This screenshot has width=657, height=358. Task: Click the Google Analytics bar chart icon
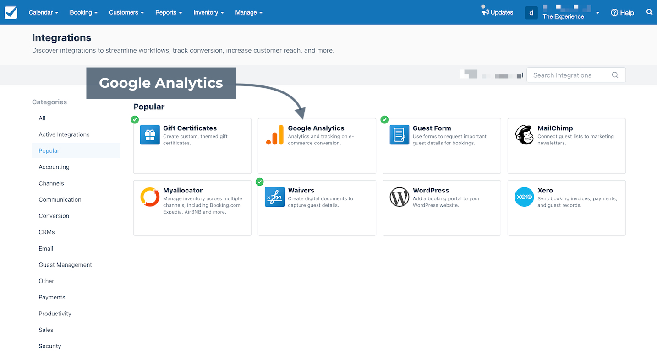point(275,135)
